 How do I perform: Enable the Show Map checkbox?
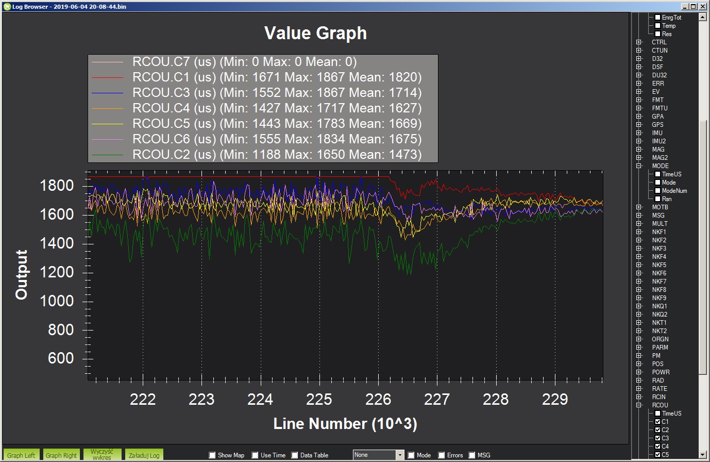tap(212, 455)
